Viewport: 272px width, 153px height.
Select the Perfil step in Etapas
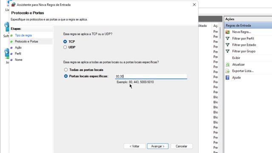(18, 54)
